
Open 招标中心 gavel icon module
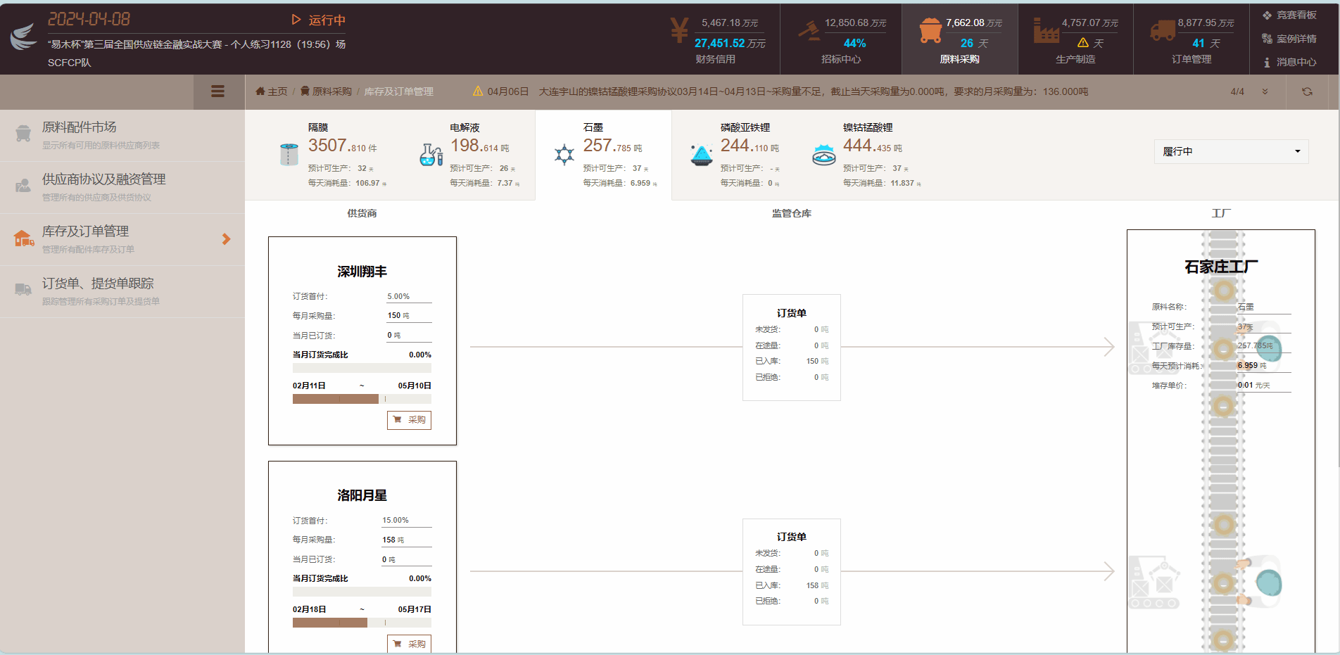(x=809, y=31)
